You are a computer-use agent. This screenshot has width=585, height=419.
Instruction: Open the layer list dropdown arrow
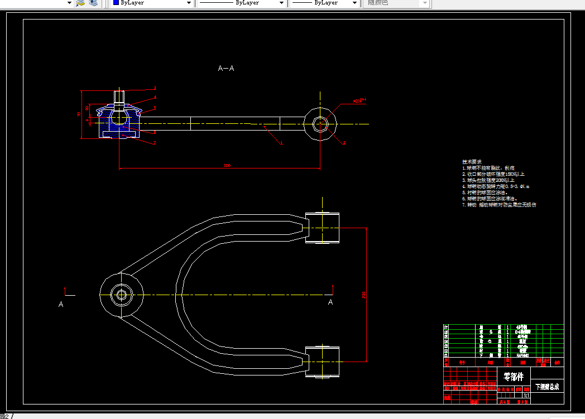pyautogui.click(x=69, y=3)
